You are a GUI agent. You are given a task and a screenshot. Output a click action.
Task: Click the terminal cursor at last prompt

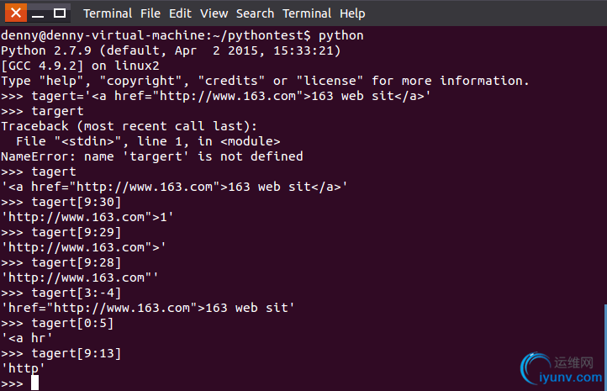[x=34, y=383]
